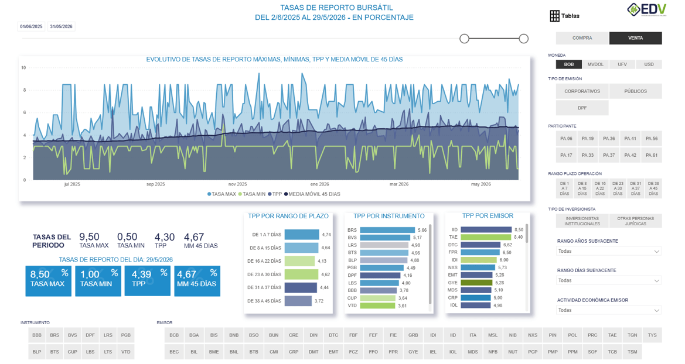Select emisor GYE filter
Image resolution: width=685 pixels, height=364 pixels.
point(413,352)
